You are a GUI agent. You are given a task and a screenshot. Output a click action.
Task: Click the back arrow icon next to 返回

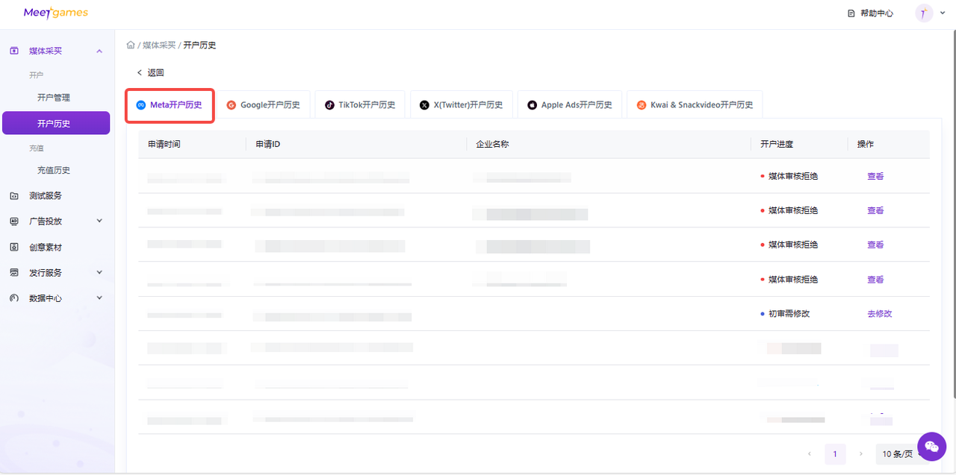point(139,72)
